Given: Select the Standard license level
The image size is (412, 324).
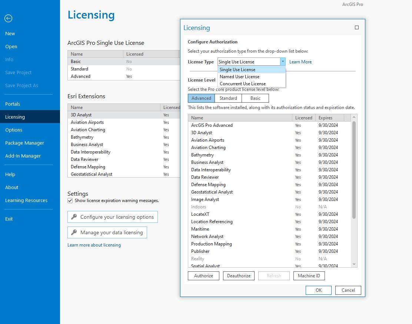Looking at the screenshot, I should click(228, 98).
